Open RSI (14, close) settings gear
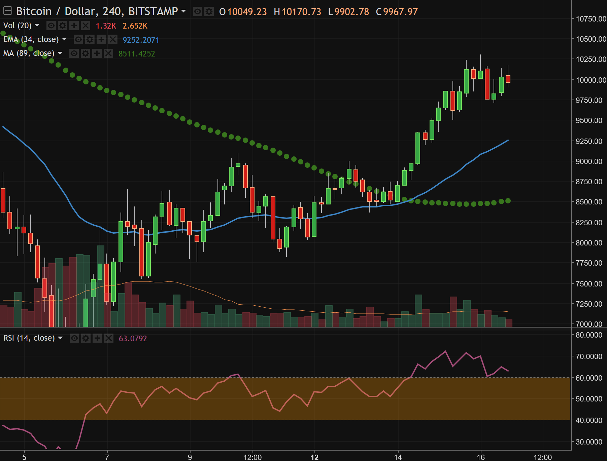This screenshot has height=461, width=607. 86,338
